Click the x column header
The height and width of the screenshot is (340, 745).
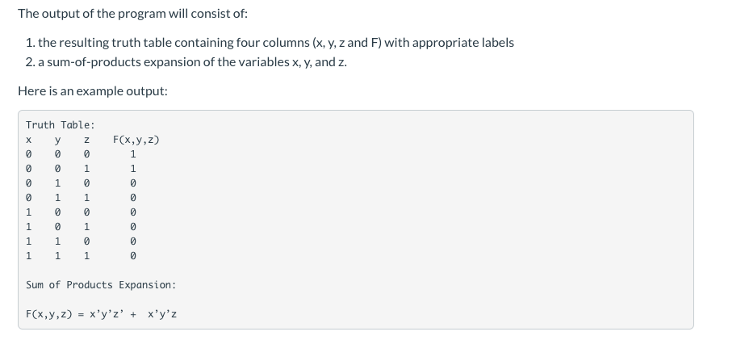[28, 140]
